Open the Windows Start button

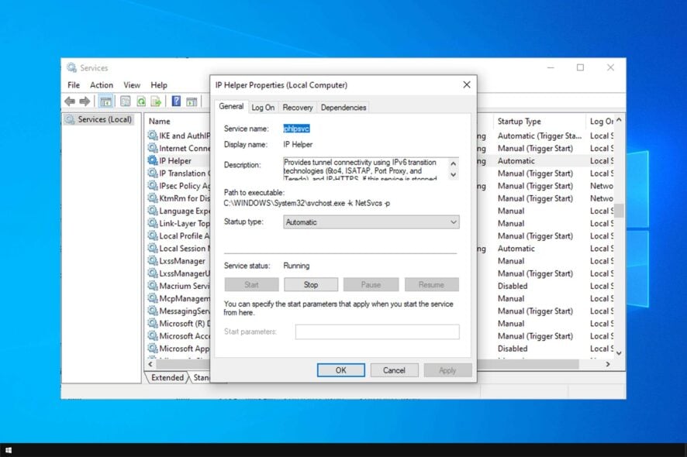click(9, 450)
